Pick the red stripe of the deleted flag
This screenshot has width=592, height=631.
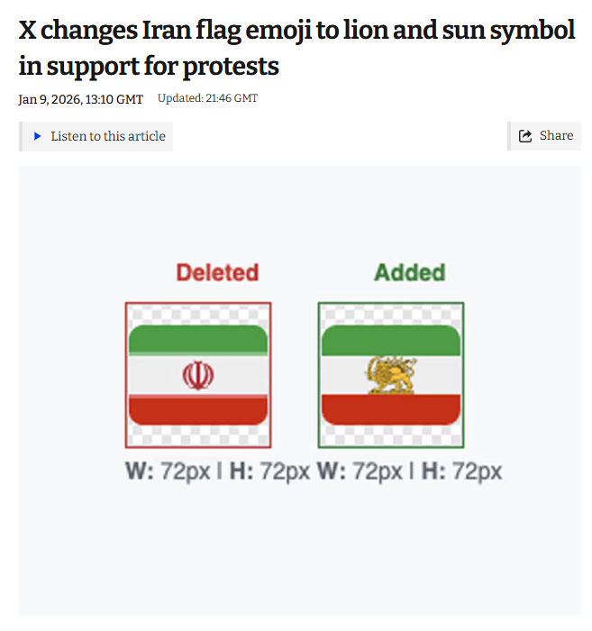tap(198, 410)
